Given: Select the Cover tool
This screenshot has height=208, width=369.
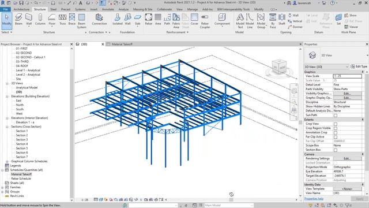Looking at the screenshot, I should [194, 19].
